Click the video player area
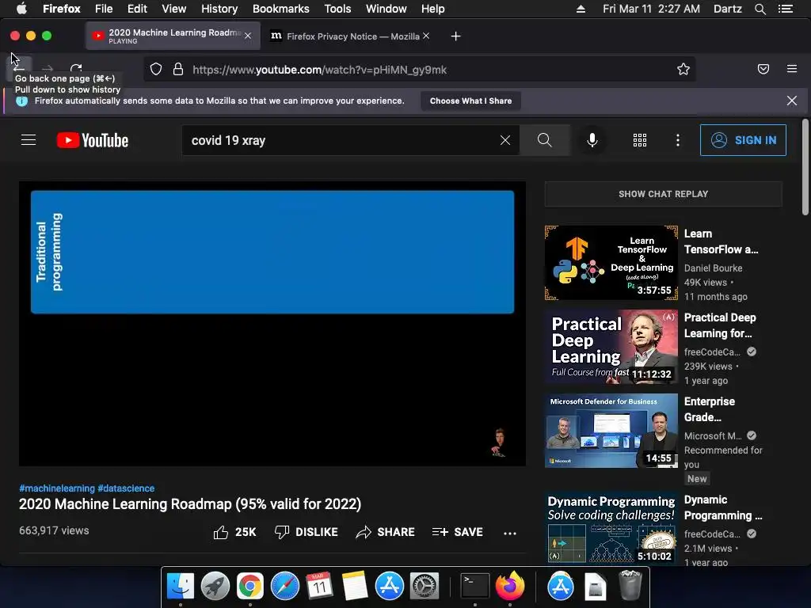This screenshot has height=608, width=811. (x=272, y=324)
